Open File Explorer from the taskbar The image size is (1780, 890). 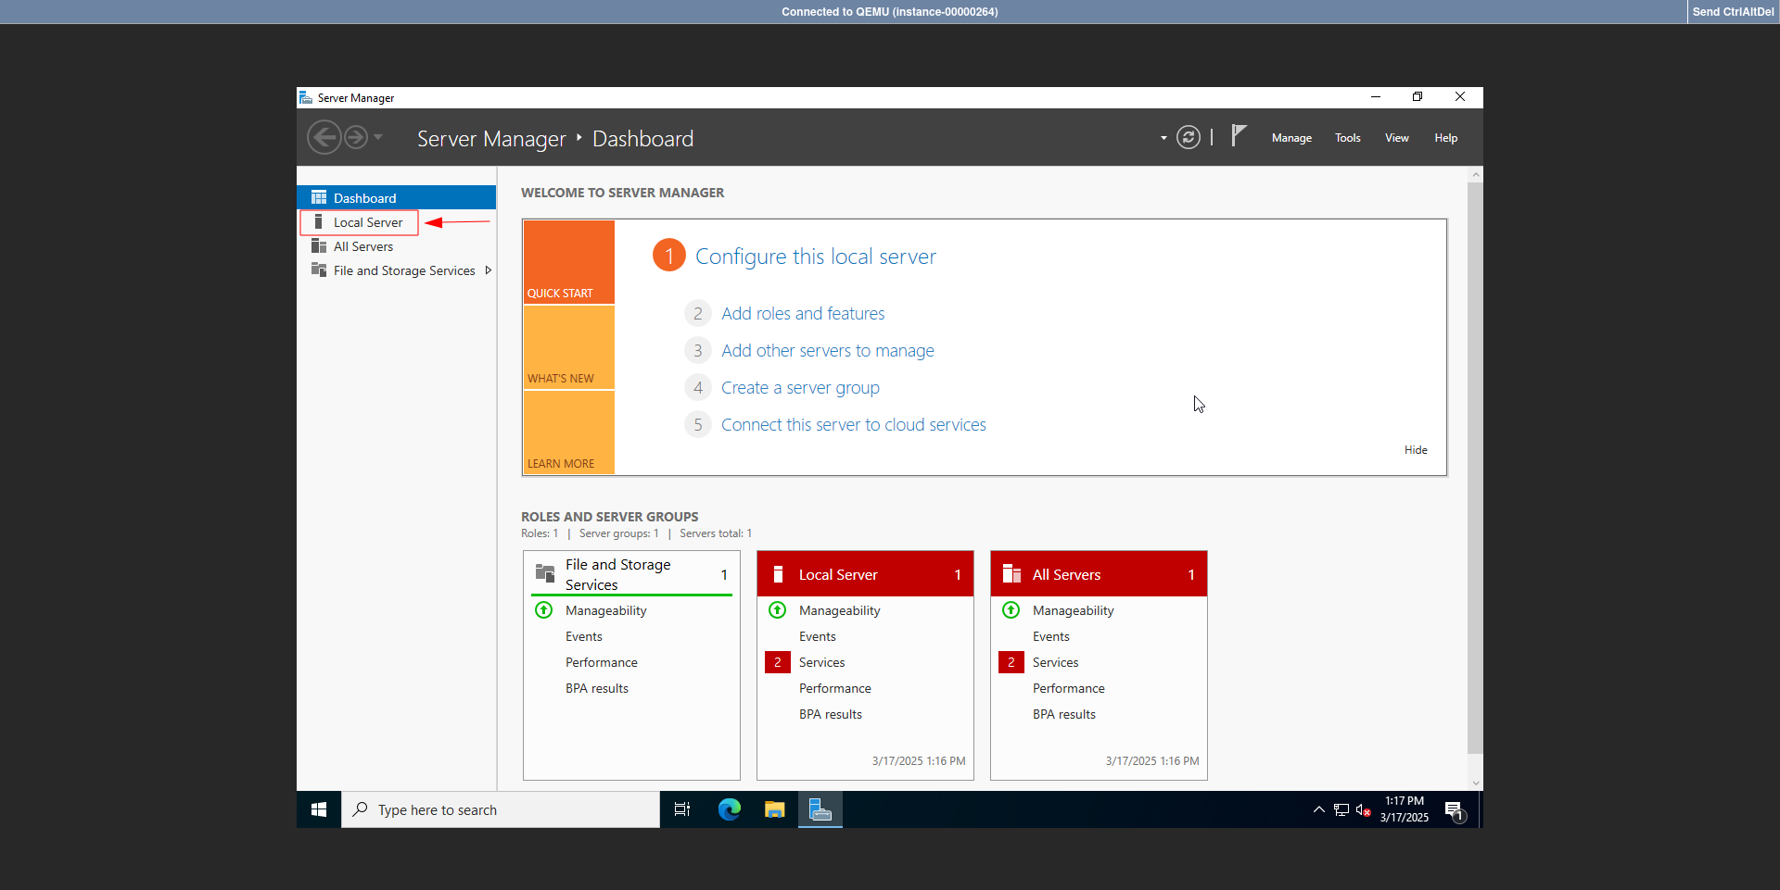click(775, 809)
